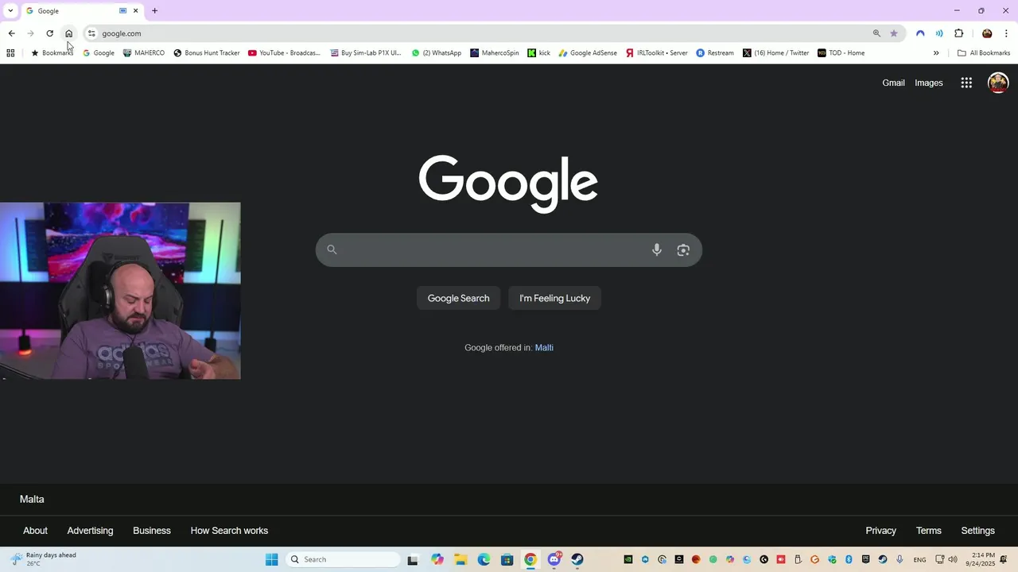Open How Search works link
This screenshot has height=572, width=1018.
click(x=229, y=531)
